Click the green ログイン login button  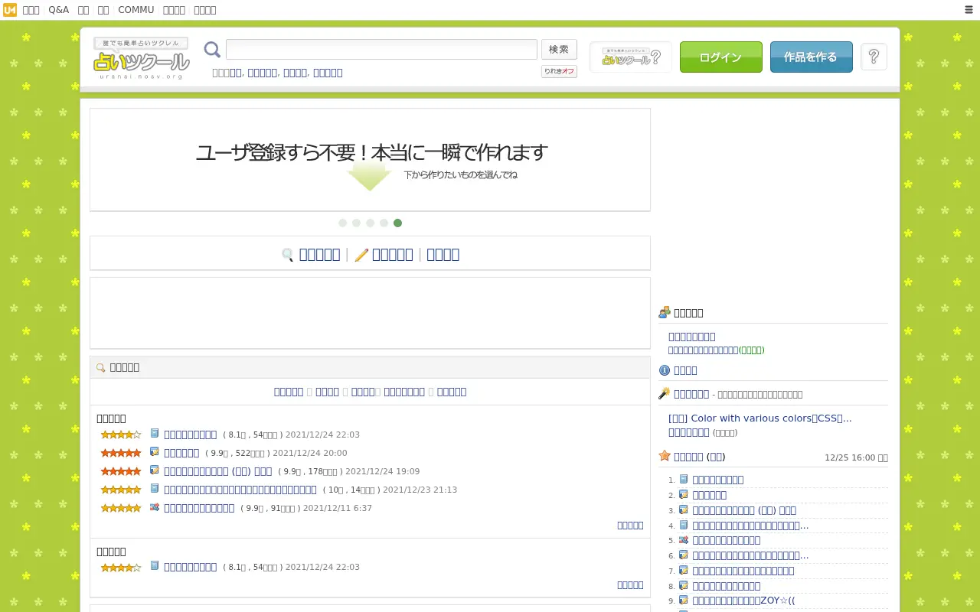pos(720,57)
